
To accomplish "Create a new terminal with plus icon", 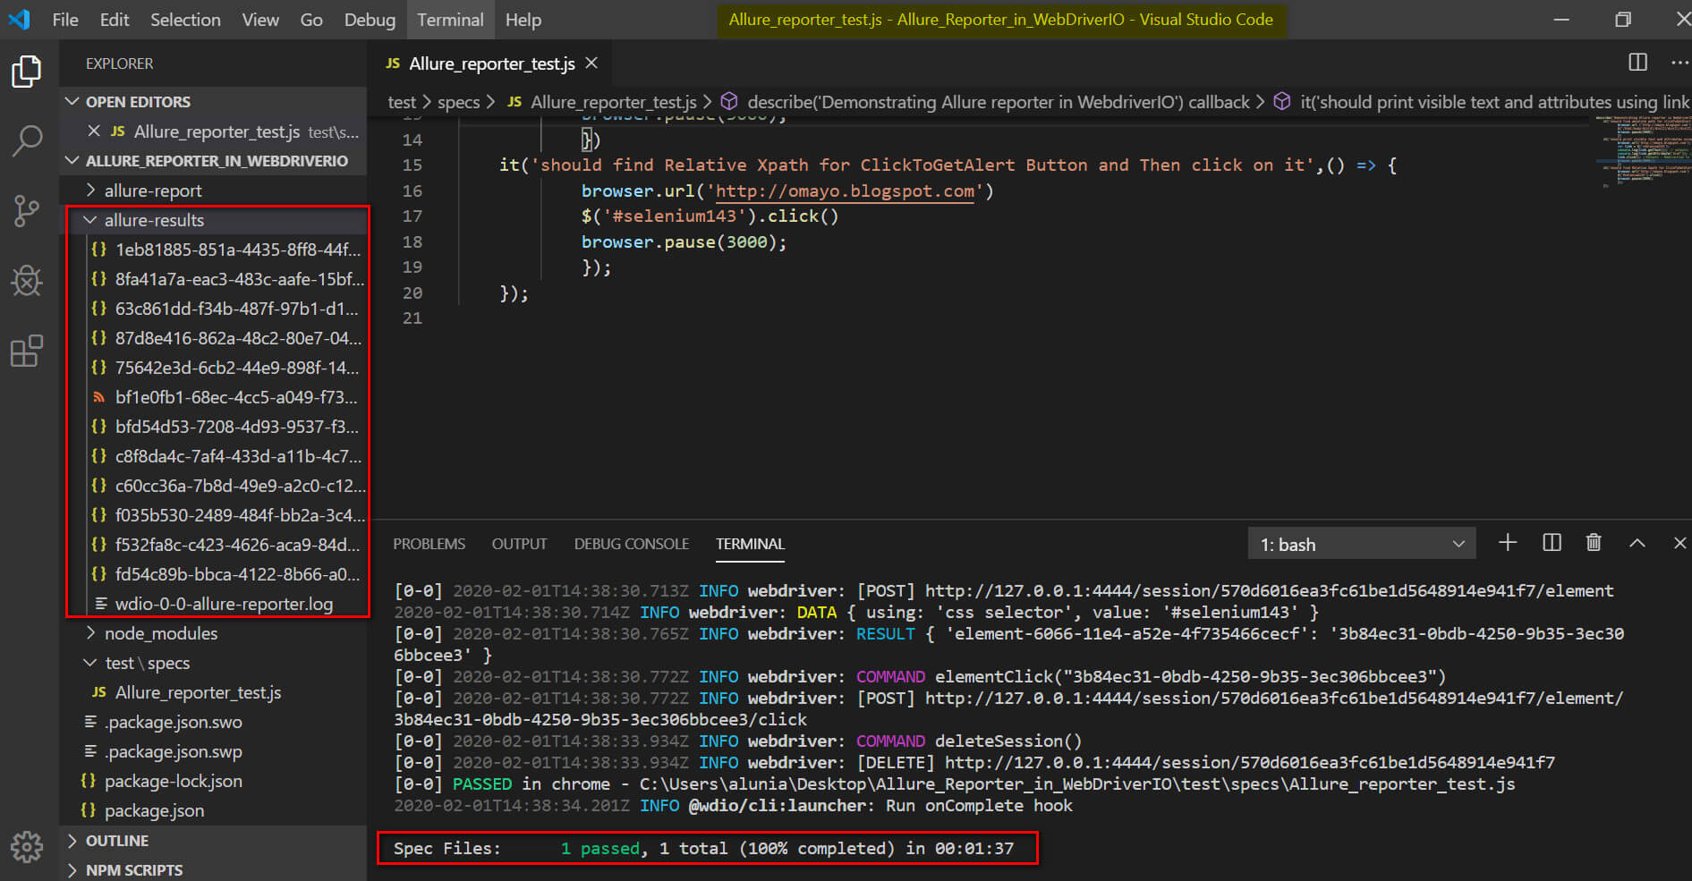I will point(1508,543).
